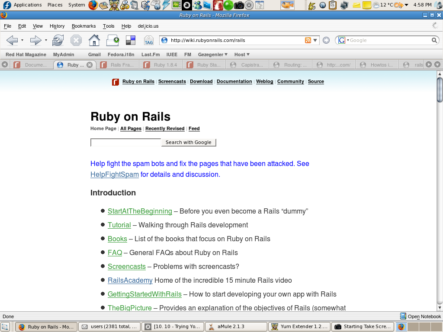The height and width of the screenshot is (332, 443).
Task: Switch to the Capistra... tab
Action: click(248, 65)
